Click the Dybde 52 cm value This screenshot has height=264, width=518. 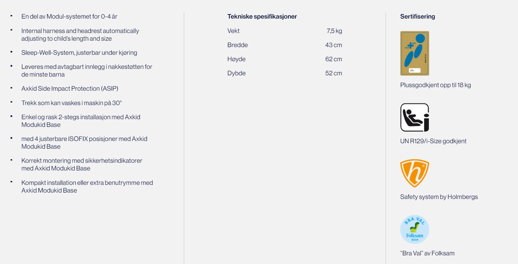334,73
